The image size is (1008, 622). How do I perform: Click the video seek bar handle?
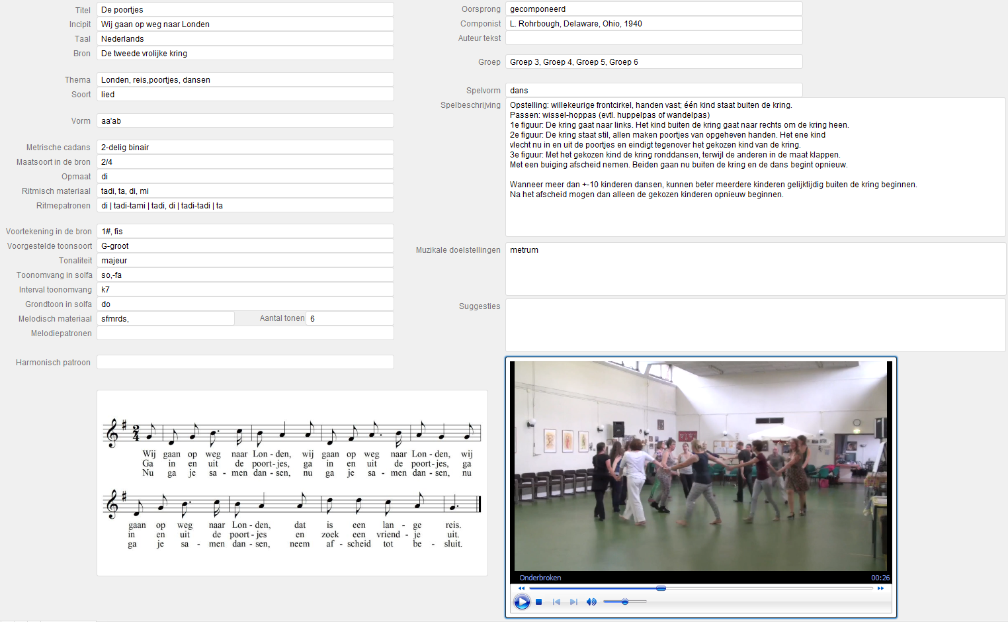(x=661, y=588)
